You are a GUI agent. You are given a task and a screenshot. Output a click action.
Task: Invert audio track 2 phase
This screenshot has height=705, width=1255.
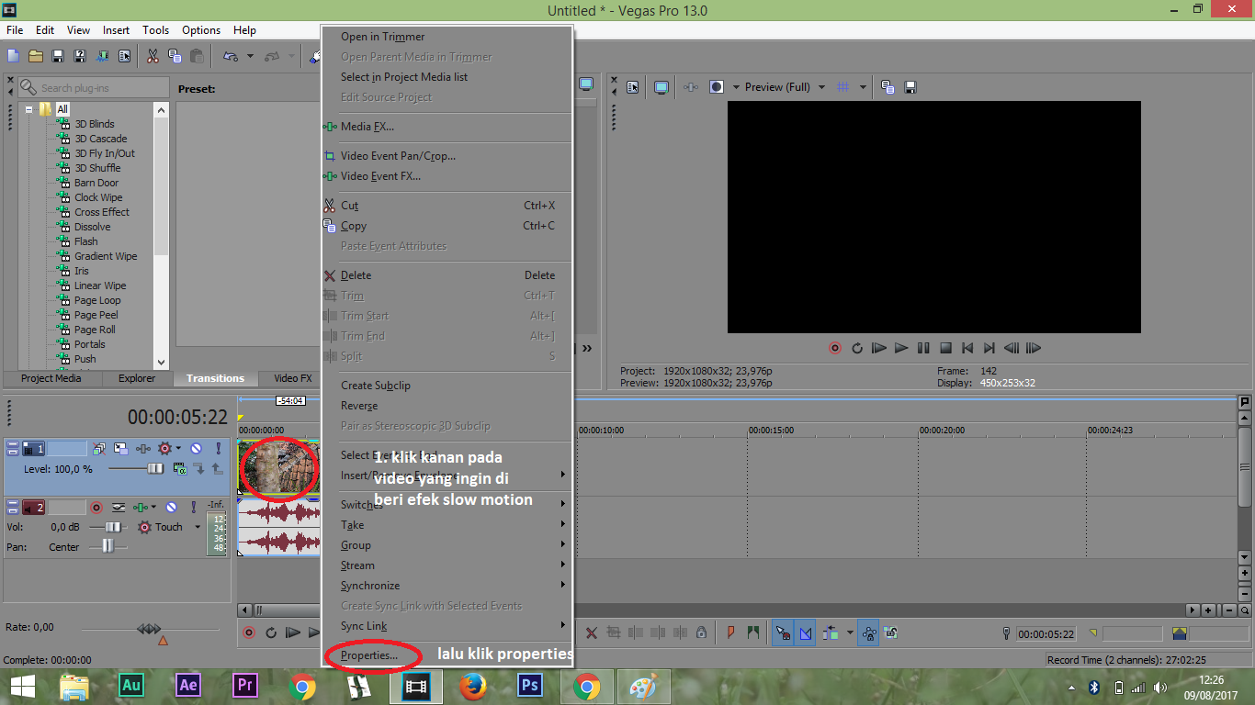[119, 508]
